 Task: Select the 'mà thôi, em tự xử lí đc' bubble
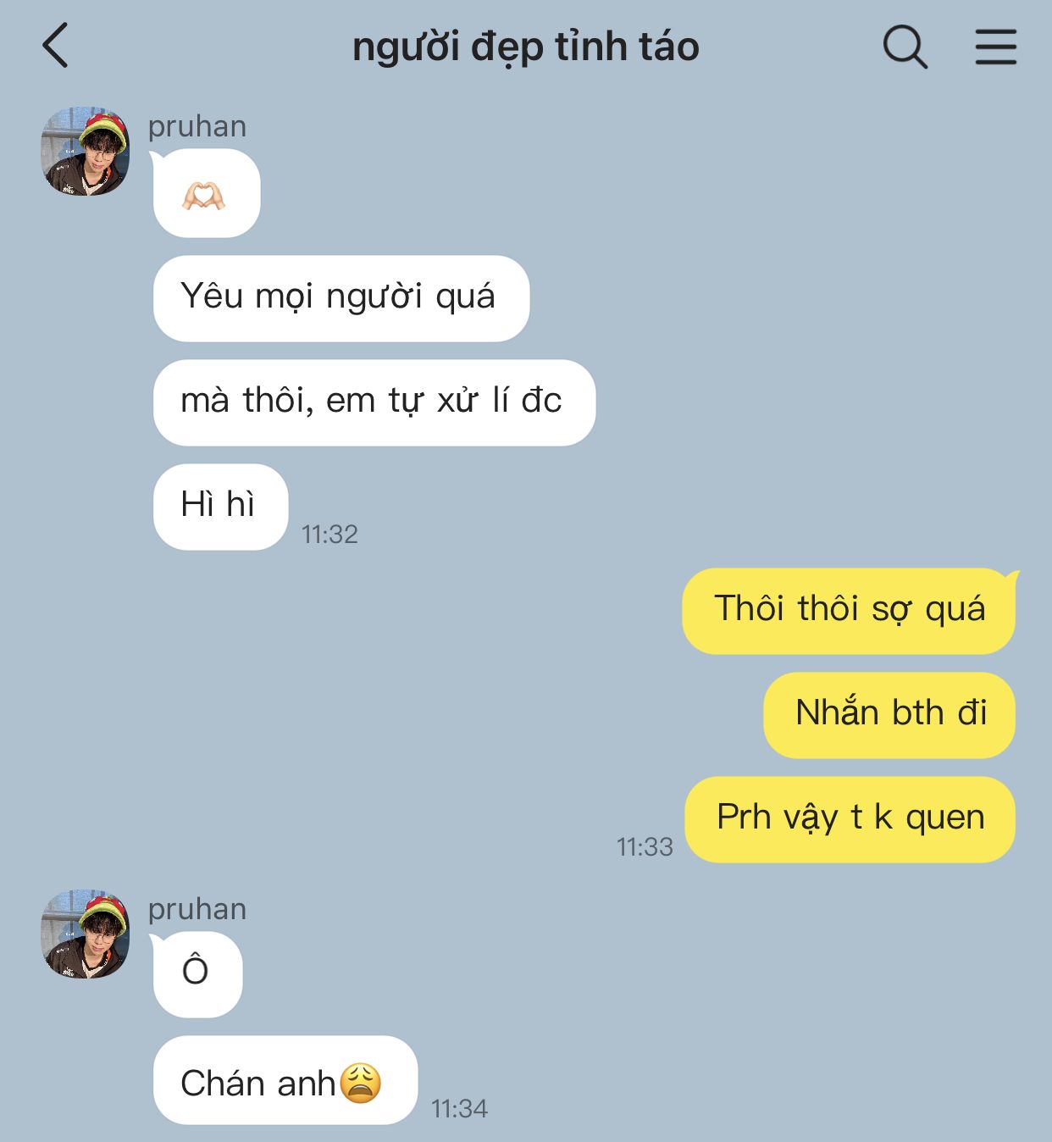374,402
